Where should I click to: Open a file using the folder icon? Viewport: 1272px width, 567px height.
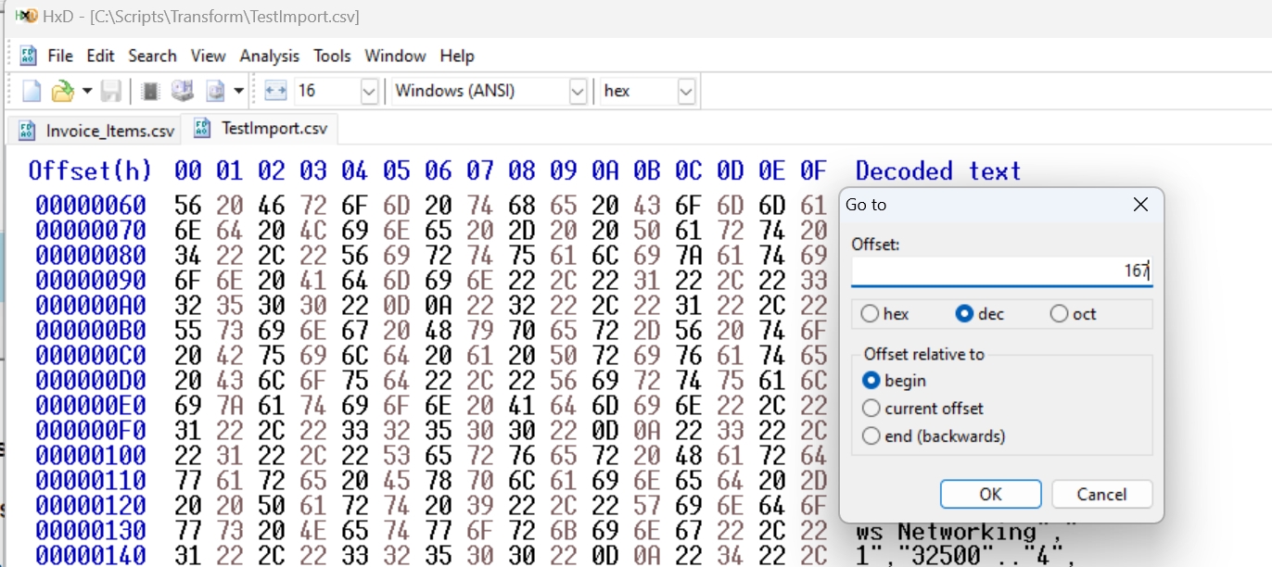coord(62,90)
